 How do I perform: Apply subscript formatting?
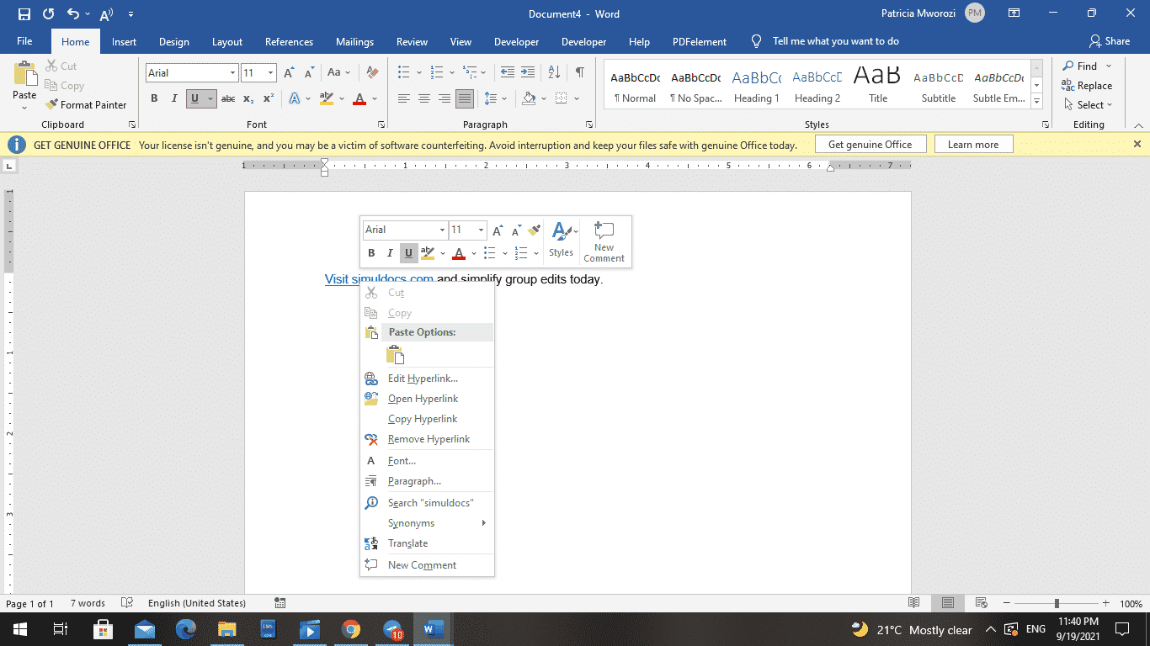[248, 98]
